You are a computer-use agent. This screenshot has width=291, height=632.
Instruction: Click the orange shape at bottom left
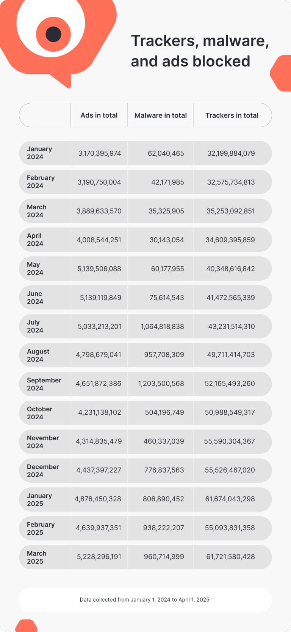point(26,626)
